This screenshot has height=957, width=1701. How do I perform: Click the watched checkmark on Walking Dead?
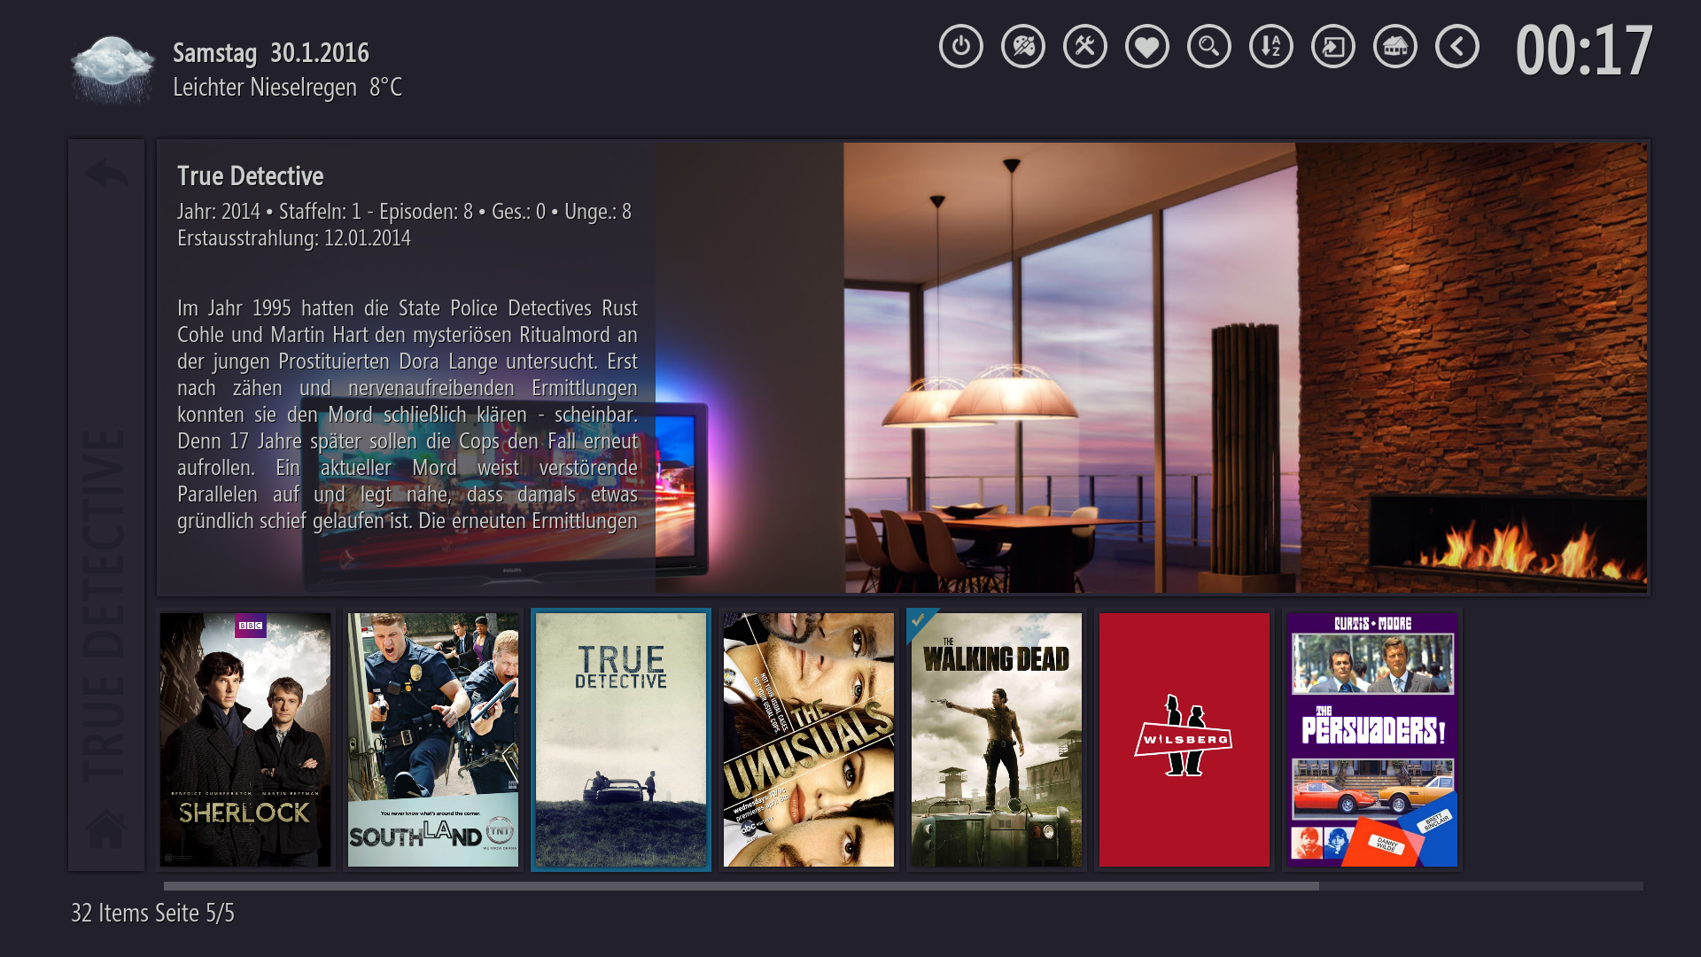[920, 620]
